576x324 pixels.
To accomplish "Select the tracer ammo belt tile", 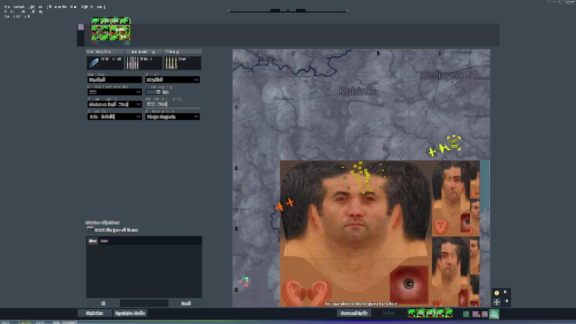I will tap(143, 63).
